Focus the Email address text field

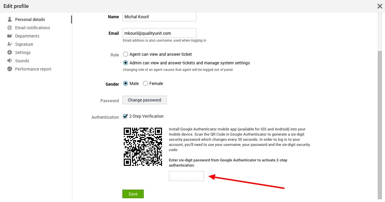(159, 33)
